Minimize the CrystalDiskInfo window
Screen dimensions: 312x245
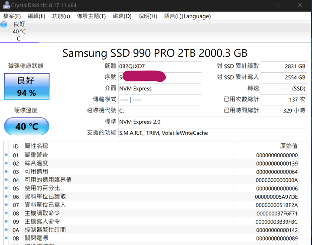257,5
